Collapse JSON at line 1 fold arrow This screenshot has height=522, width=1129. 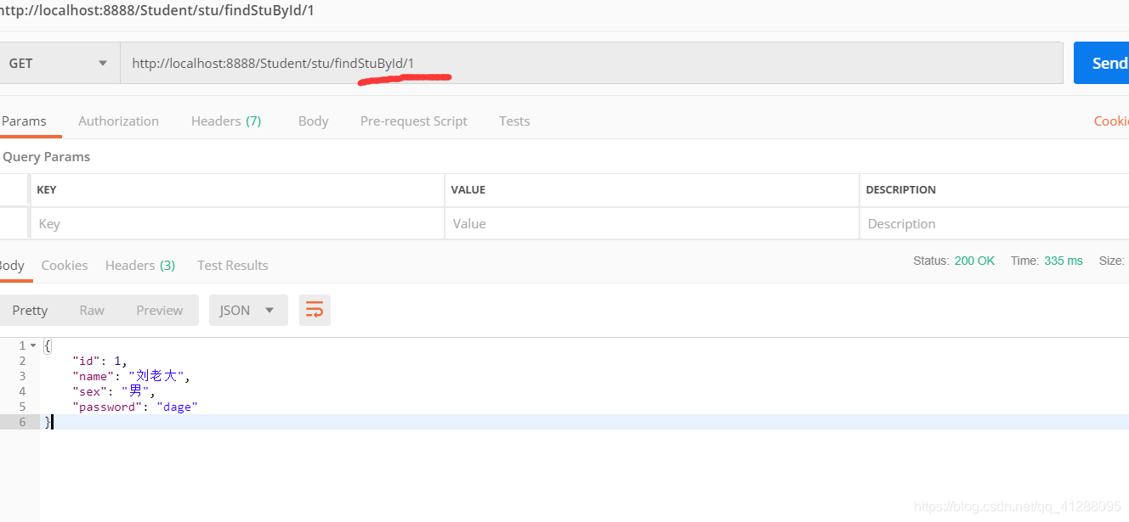[x=33, y=345]
